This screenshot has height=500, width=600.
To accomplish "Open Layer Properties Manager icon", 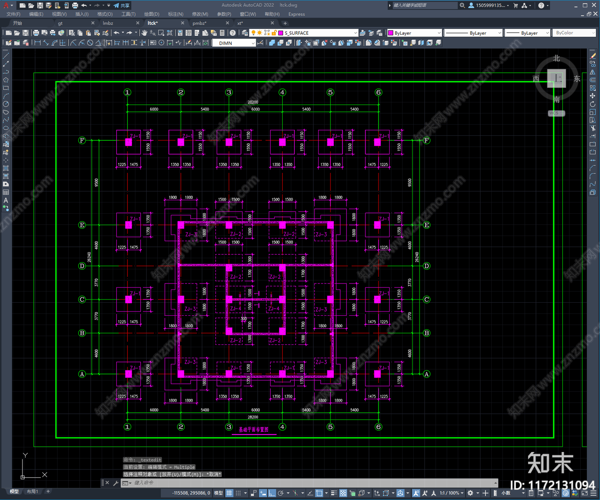I will pyautogui.click(x=245, y=33).
